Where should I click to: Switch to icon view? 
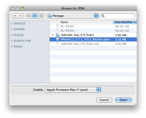29,16
